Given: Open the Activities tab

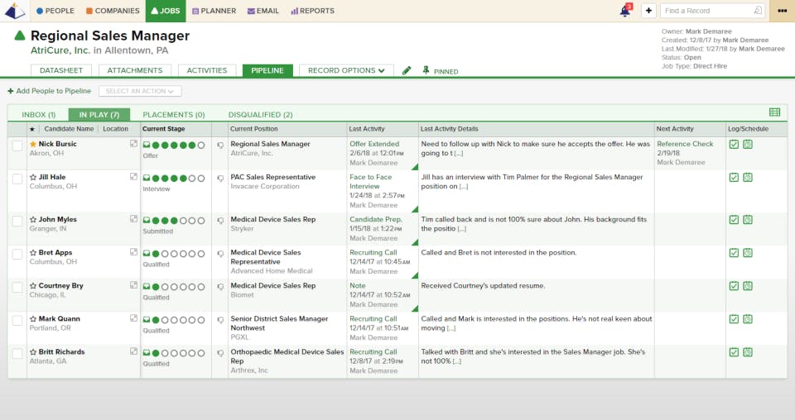Looking at the screenshot, I should tap(207, 70).
